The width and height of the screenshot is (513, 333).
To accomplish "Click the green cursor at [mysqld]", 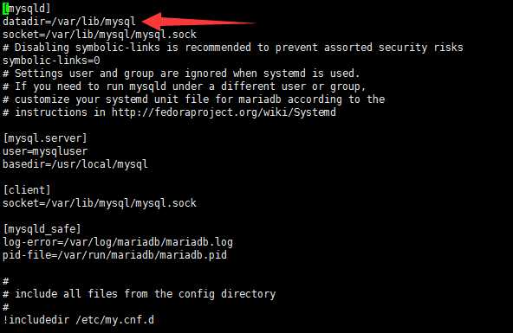I will (x=5, y=9).
